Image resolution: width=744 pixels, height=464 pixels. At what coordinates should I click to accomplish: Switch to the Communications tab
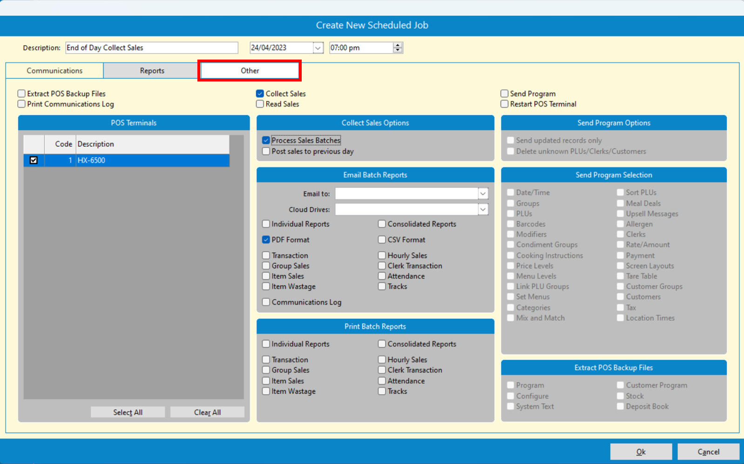[x=54, y=71]
